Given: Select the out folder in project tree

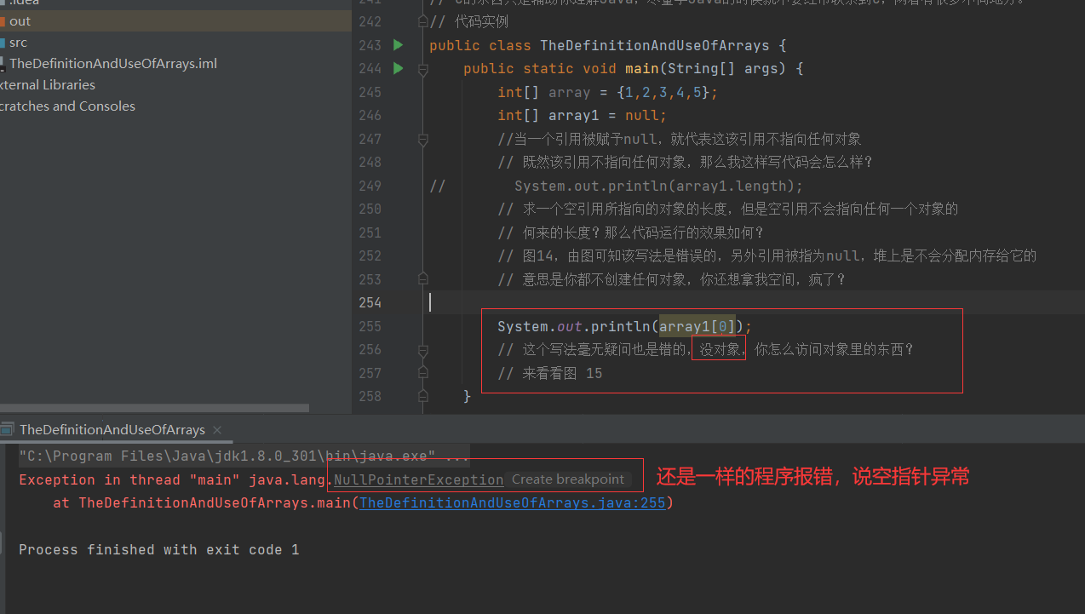Looking at the screenshot, I should click(175, 21).
